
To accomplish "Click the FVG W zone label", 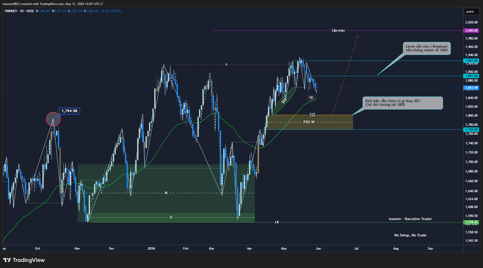I will [309, 122].
